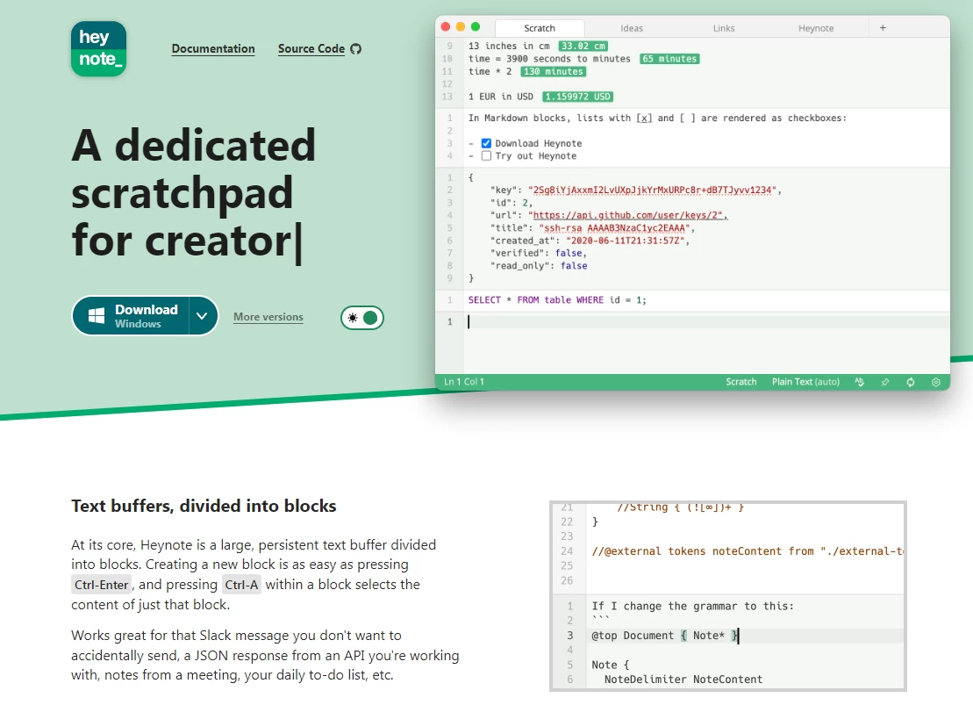Click the "65 minutes" result badge

tap(669, 59)
